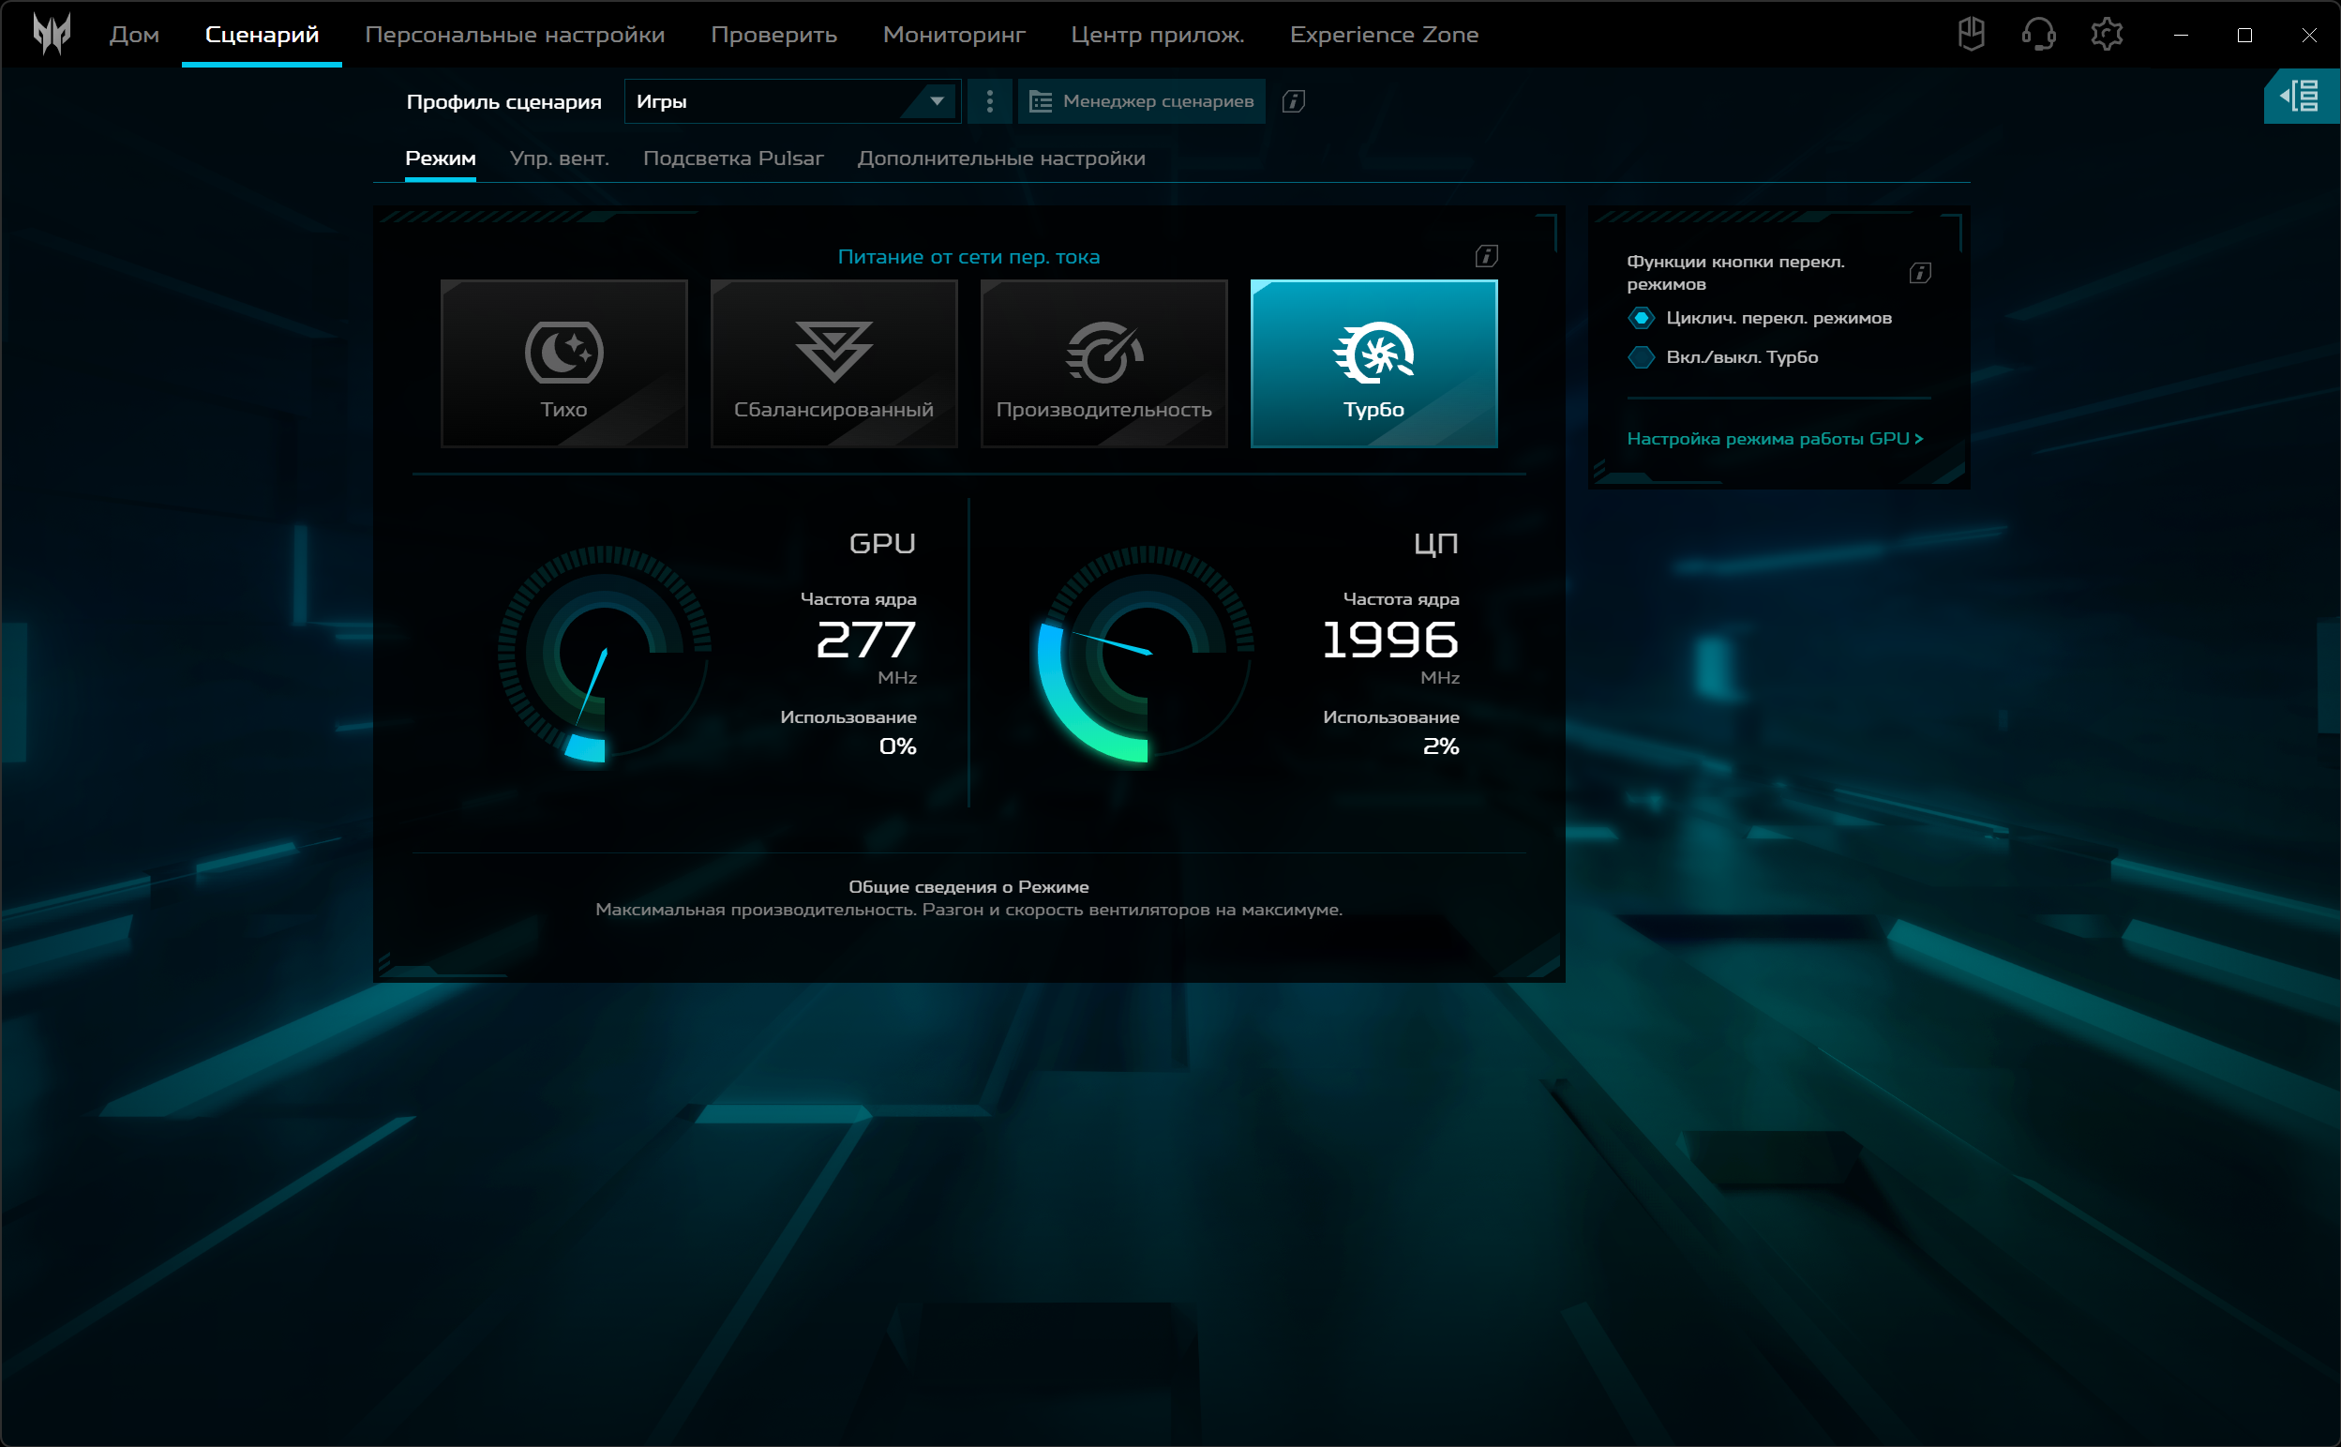Select the Производительность mode tile
The height and width of the screenshot is (1447, 2341).
[x=1103, y=364]
